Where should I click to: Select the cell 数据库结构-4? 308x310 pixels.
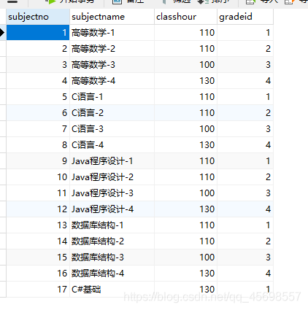(x=112, y=274)
